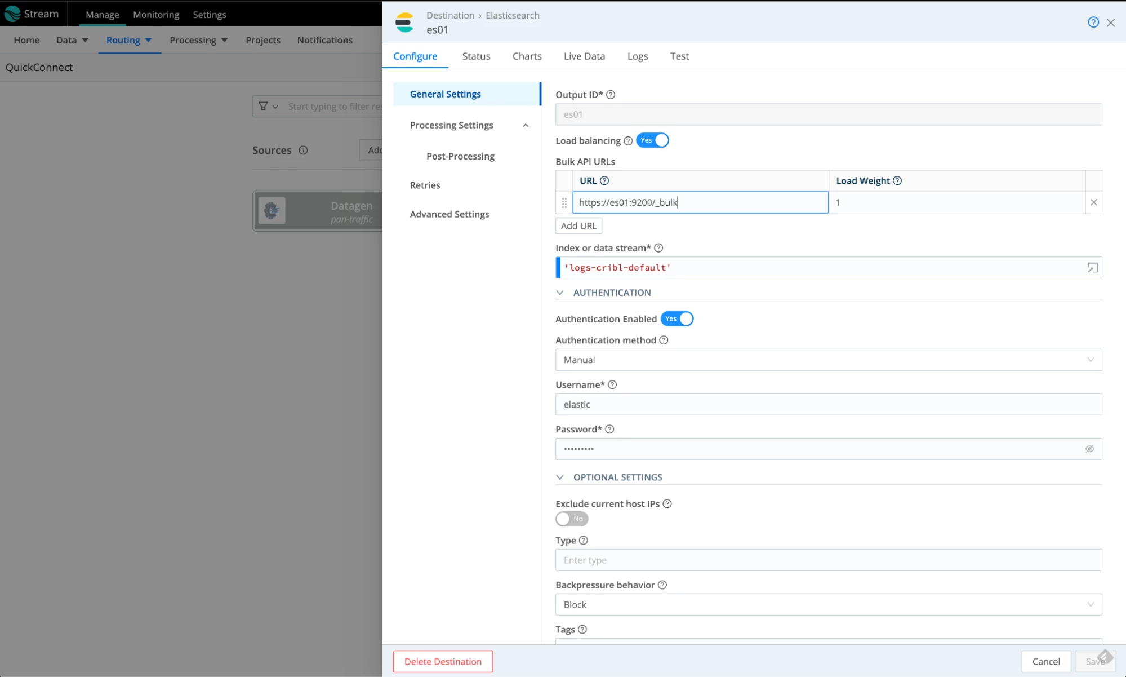Toggle Authentication Enabled switch

click(677, 318)
